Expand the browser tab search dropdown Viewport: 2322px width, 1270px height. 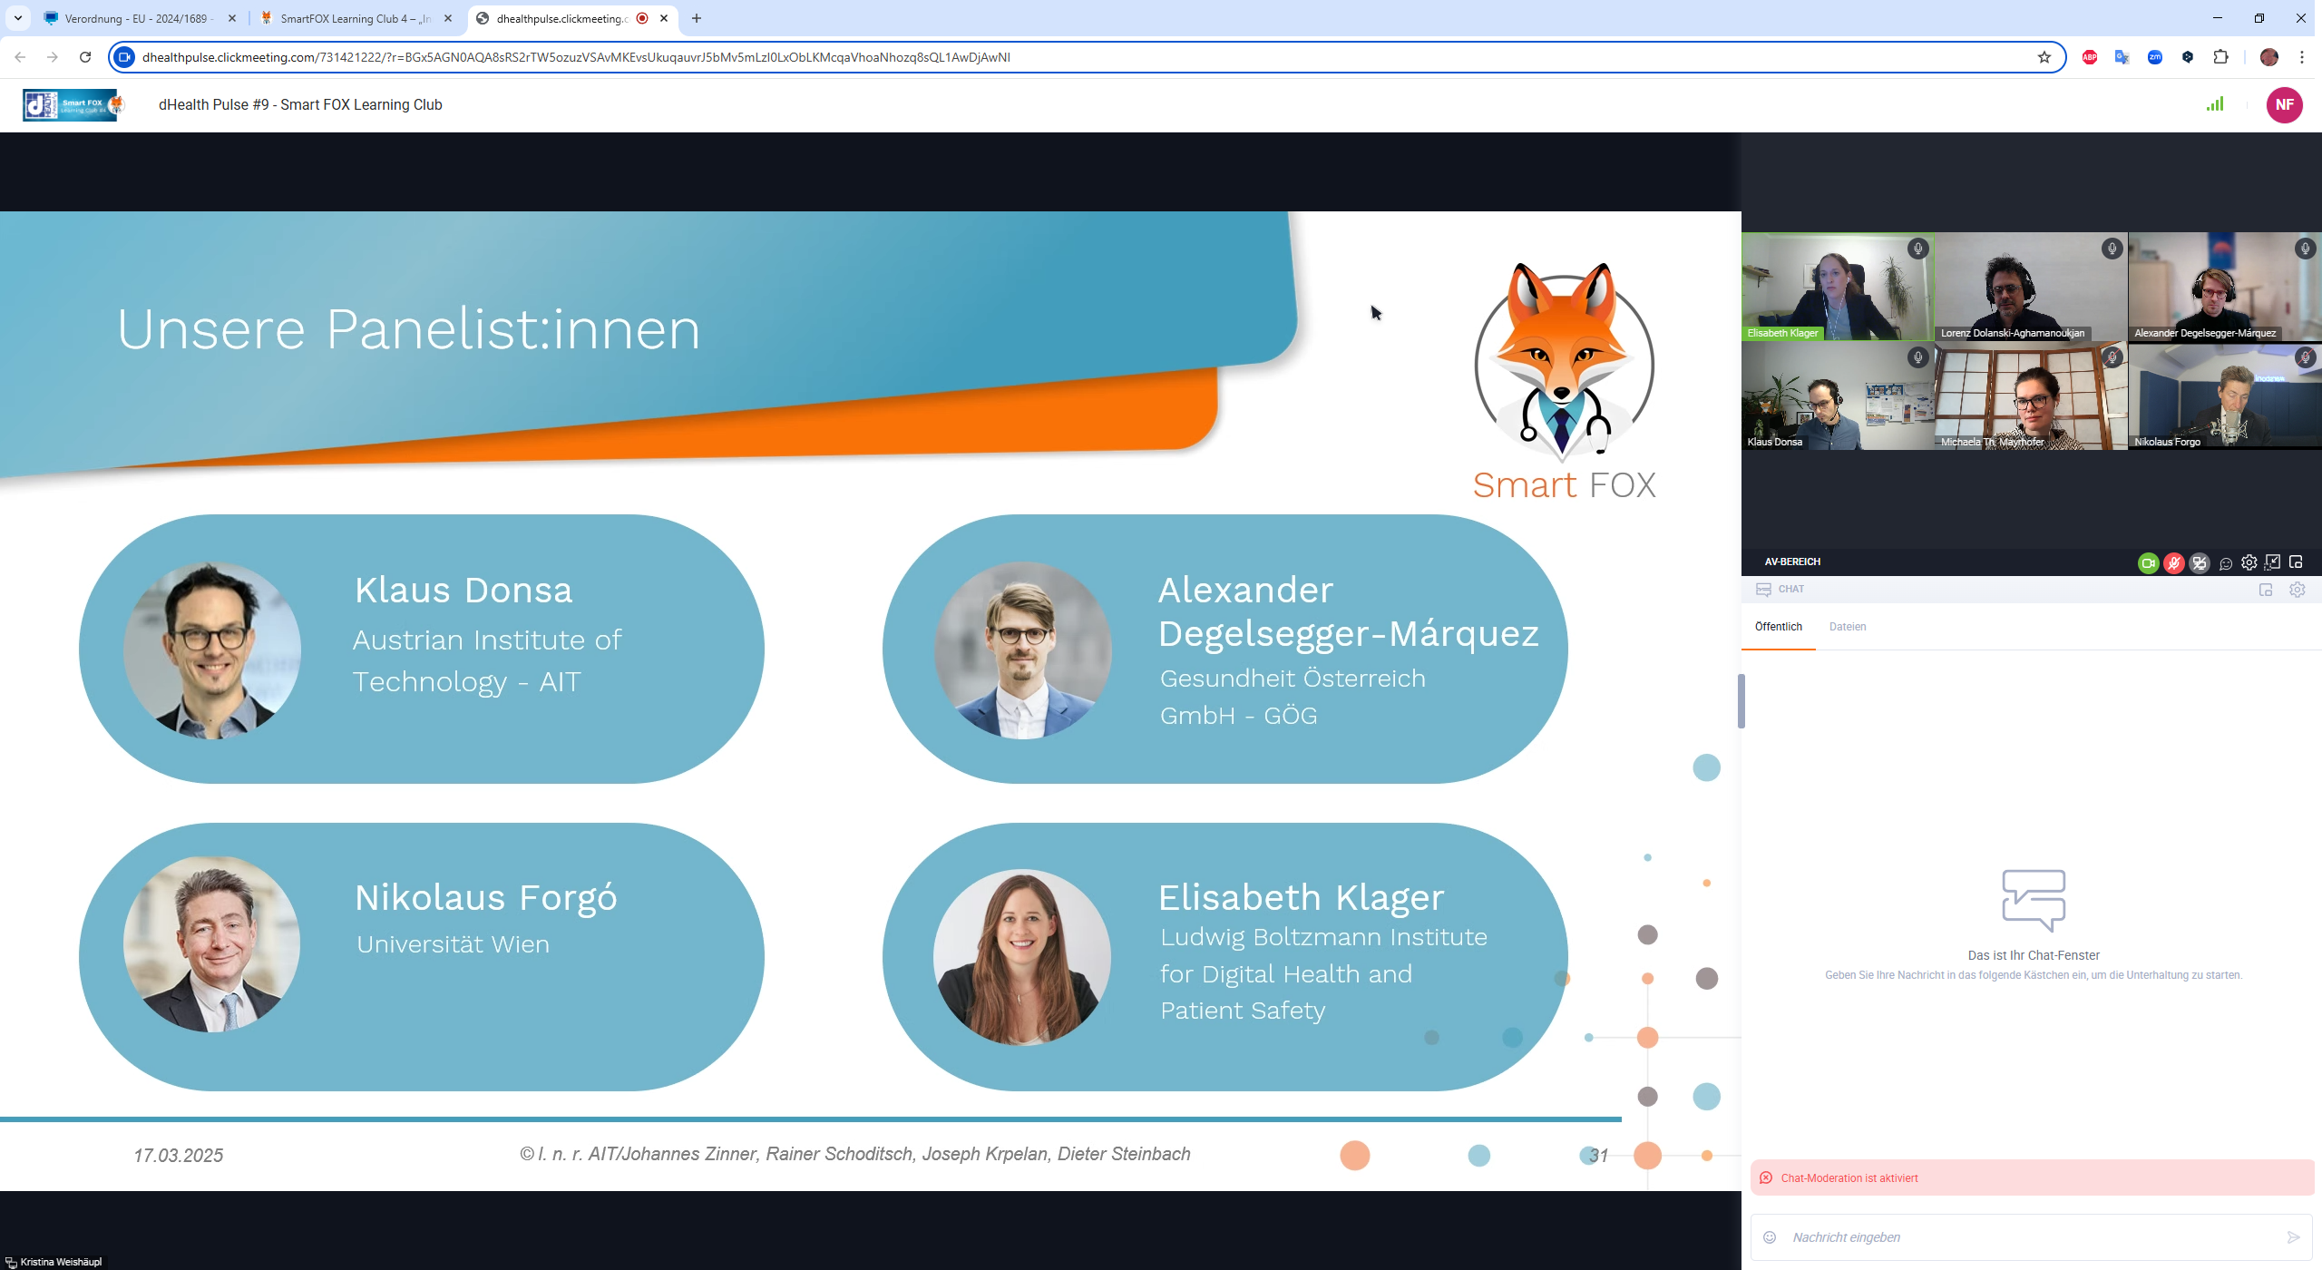point(18,18)
